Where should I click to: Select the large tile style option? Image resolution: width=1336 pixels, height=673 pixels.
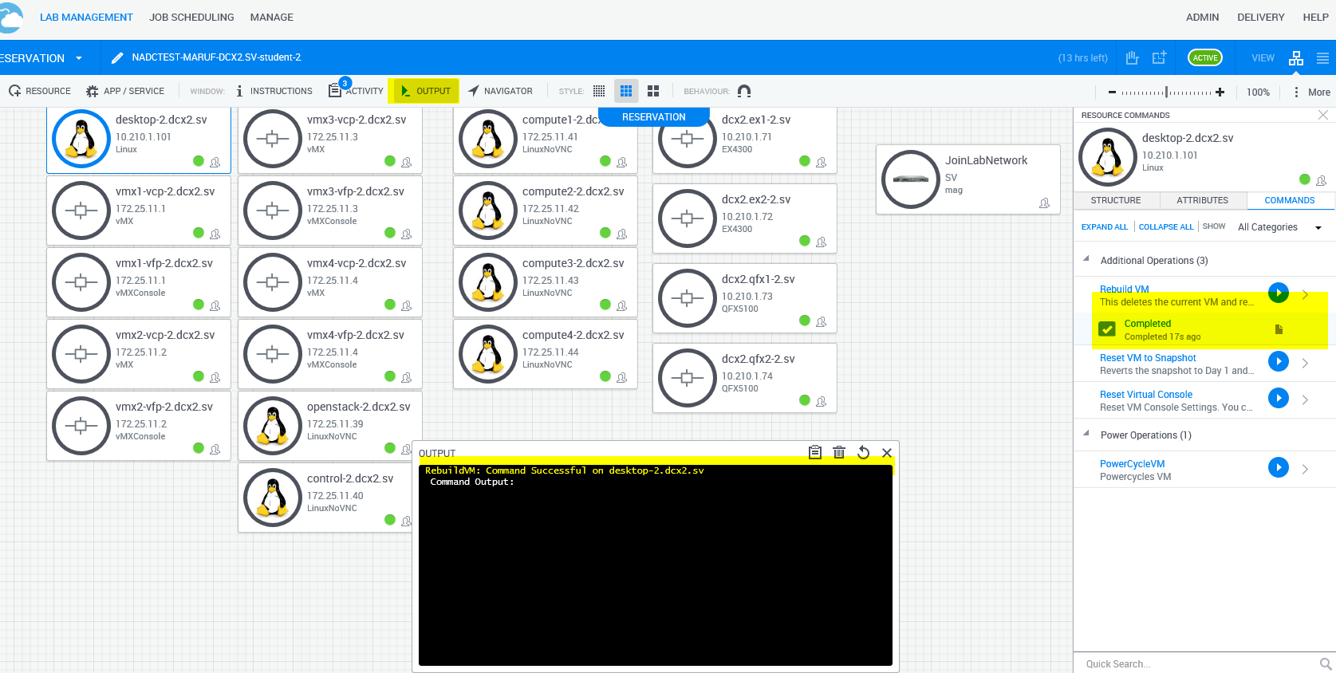(653, 91)
